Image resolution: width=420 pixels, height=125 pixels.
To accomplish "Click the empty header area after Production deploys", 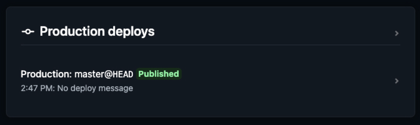I will pos(268,32).
